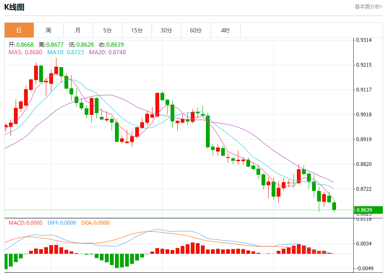387x273 pixels.
Task: Select the 日 daily chart tab
Action: (x=19, y=30)
